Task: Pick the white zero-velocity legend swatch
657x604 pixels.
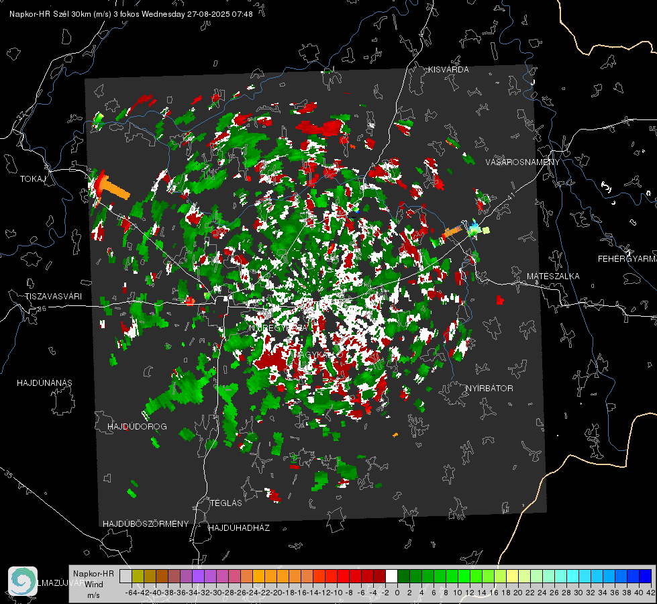Action: point(391,576)
